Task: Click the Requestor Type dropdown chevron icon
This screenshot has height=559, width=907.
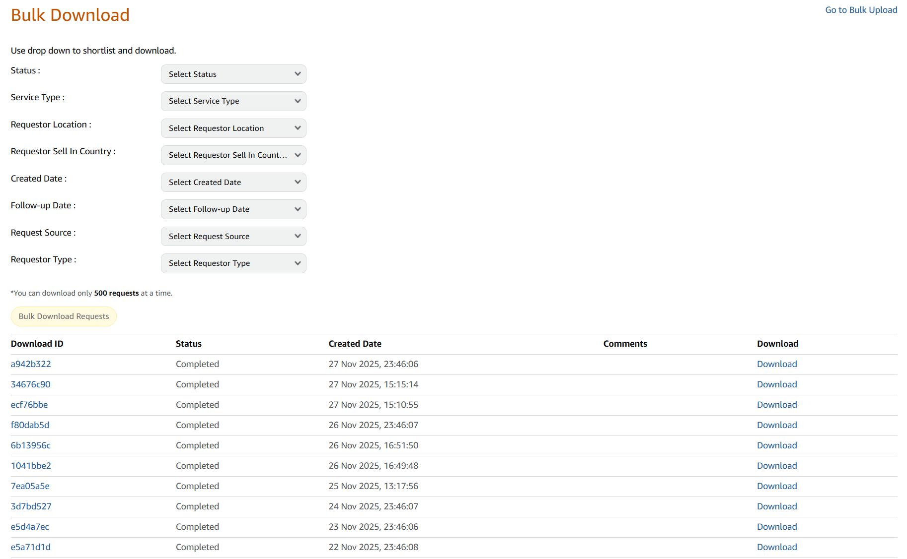Action: (298, 263)
